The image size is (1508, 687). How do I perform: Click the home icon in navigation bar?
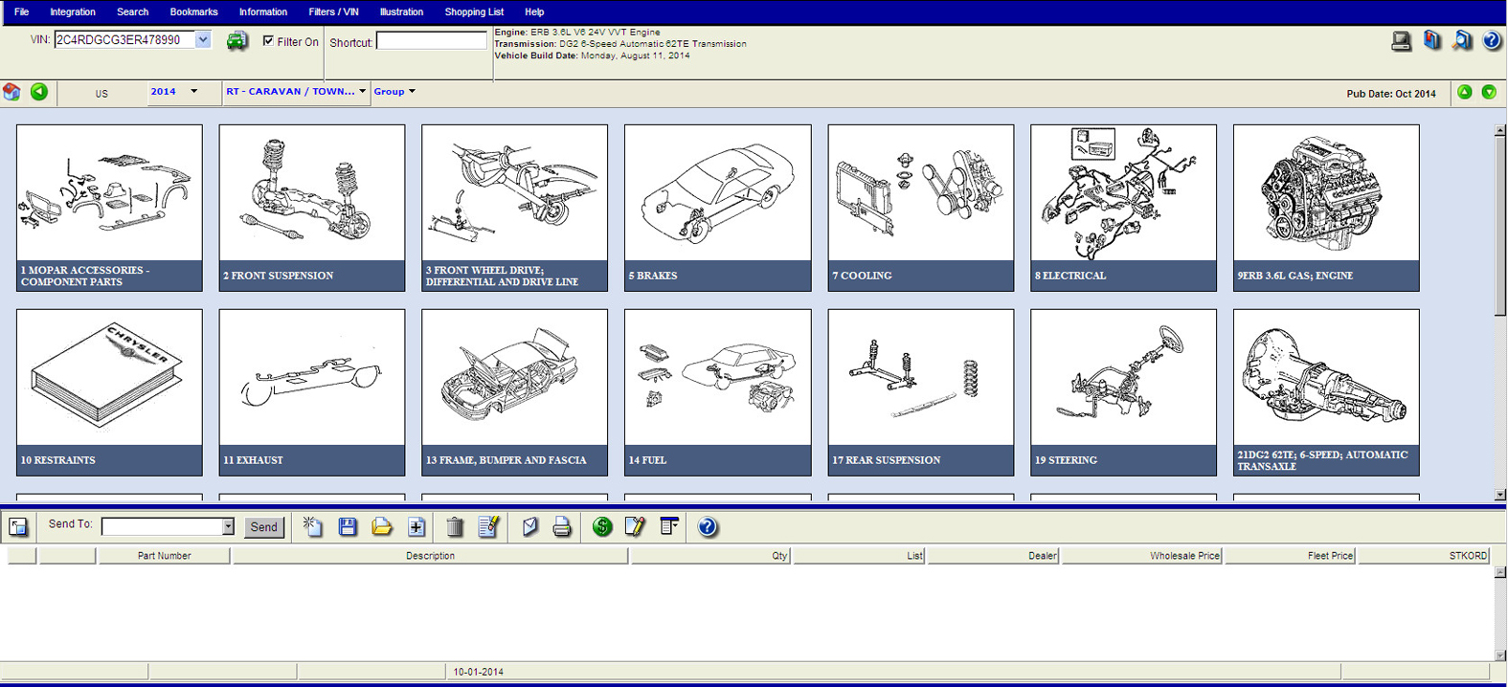11,92
